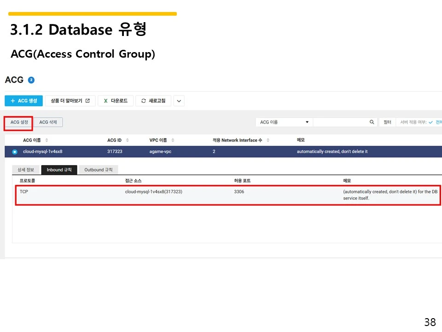Focus the ACG search input field
442x332 pixels.
click(340, 122)
